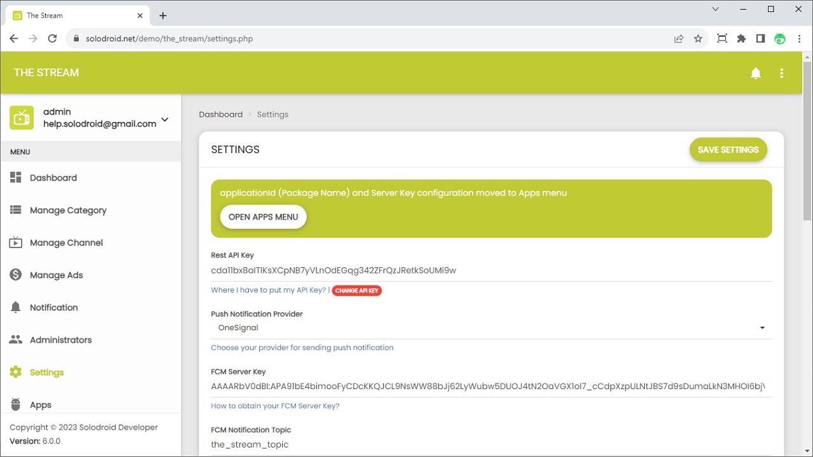Screen dimensions: 813x457
Task: Click the Apps android icon in sidebar
Action: (16, 405)
